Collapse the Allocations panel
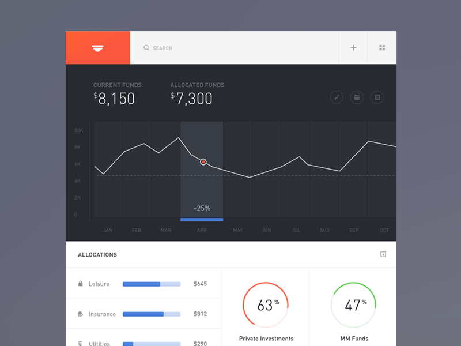Screen dimensions: 461x346 (x=383, y=254)
